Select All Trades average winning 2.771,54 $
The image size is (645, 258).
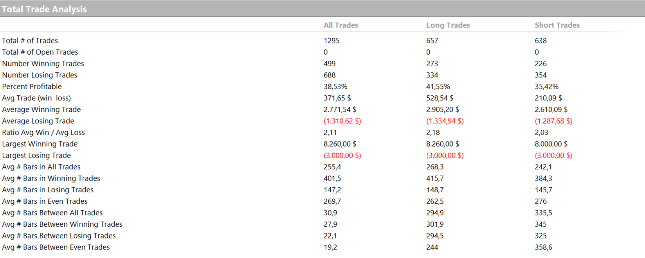[340, 109]
